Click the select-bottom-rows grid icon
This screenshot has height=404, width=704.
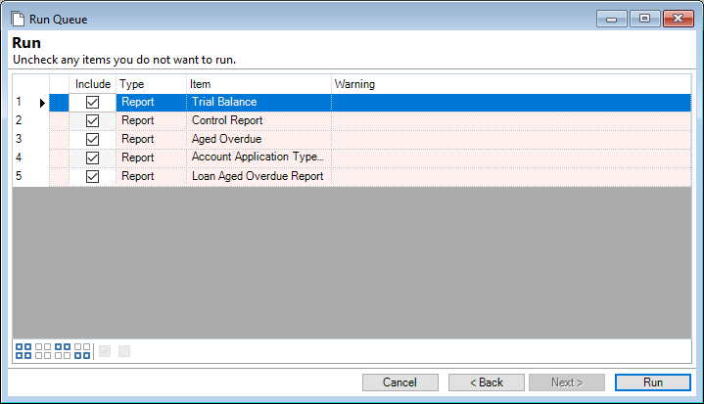coord(82,351)
